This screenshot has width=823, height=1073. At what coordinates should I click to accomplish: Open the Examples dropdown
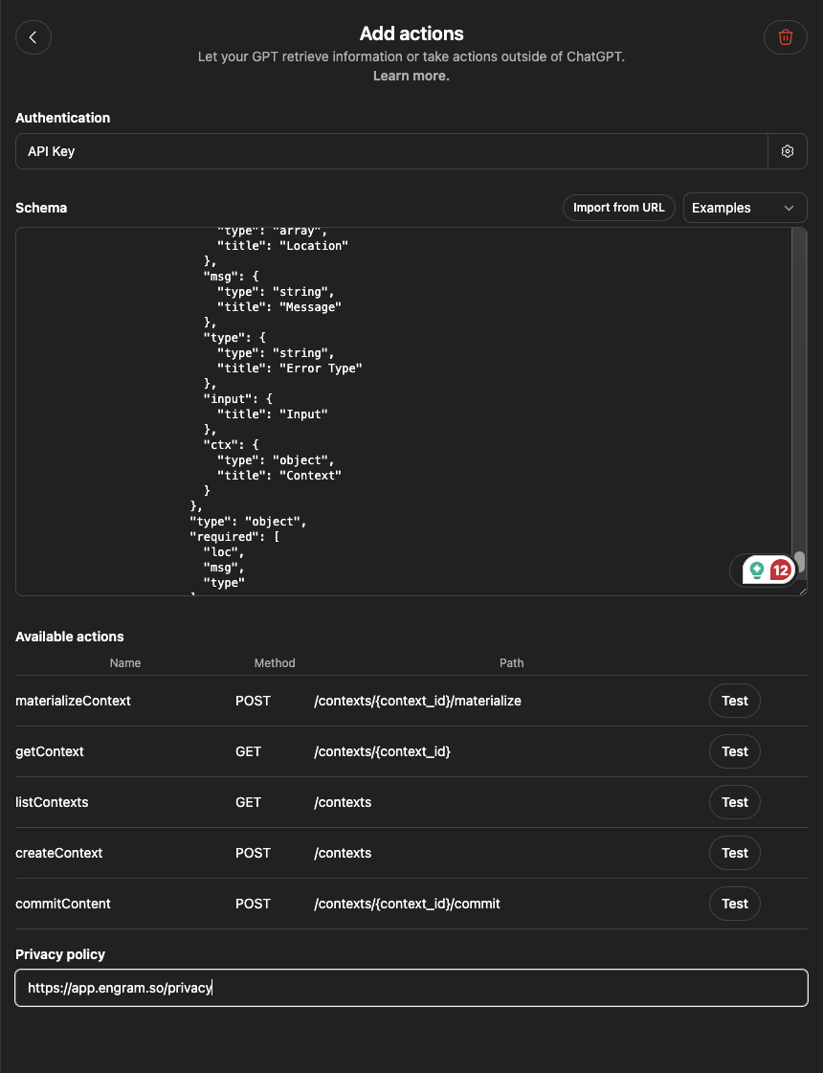[745, 208]
